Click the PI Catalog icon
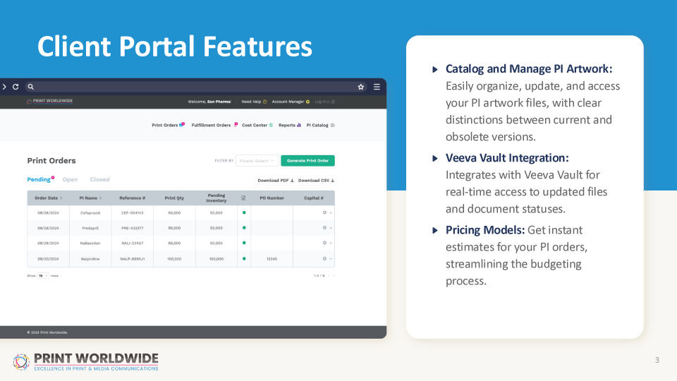Viewport: 677px width, 381px height. pos(332,125)
